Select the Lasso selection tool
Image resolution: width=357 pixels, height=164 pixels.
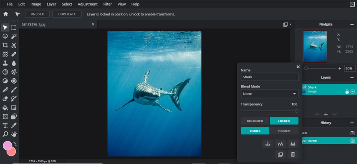pos(5,36)
